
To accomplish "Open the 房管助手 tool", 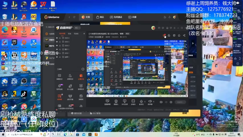I will coord(70,77).
